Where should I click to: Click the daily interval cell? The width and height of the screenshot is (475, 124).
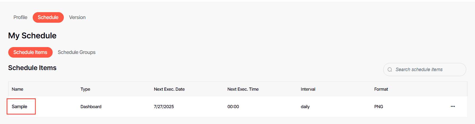click(305, 107)
